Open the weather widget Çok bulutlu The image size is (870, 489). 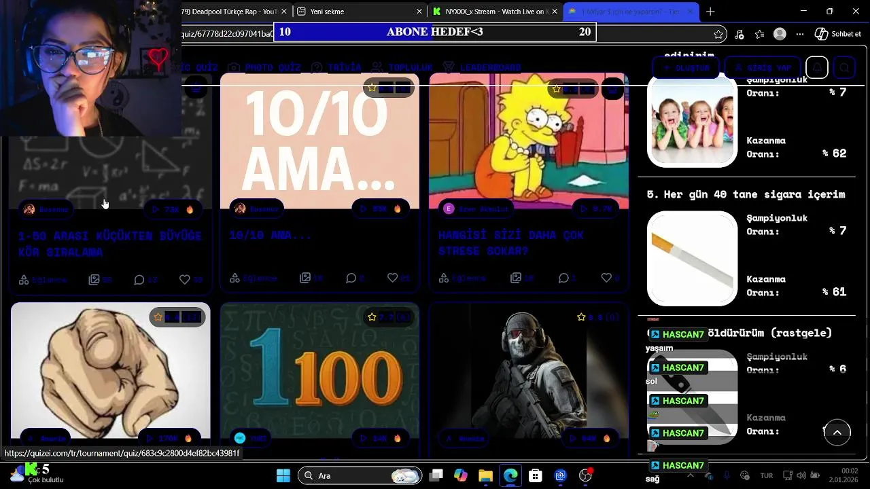click(35, 474)
